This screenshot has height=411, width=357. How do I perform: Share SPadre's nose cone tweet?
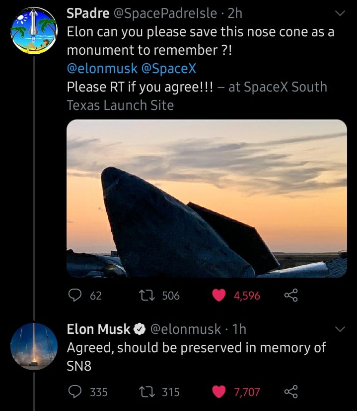coord(291,296)
